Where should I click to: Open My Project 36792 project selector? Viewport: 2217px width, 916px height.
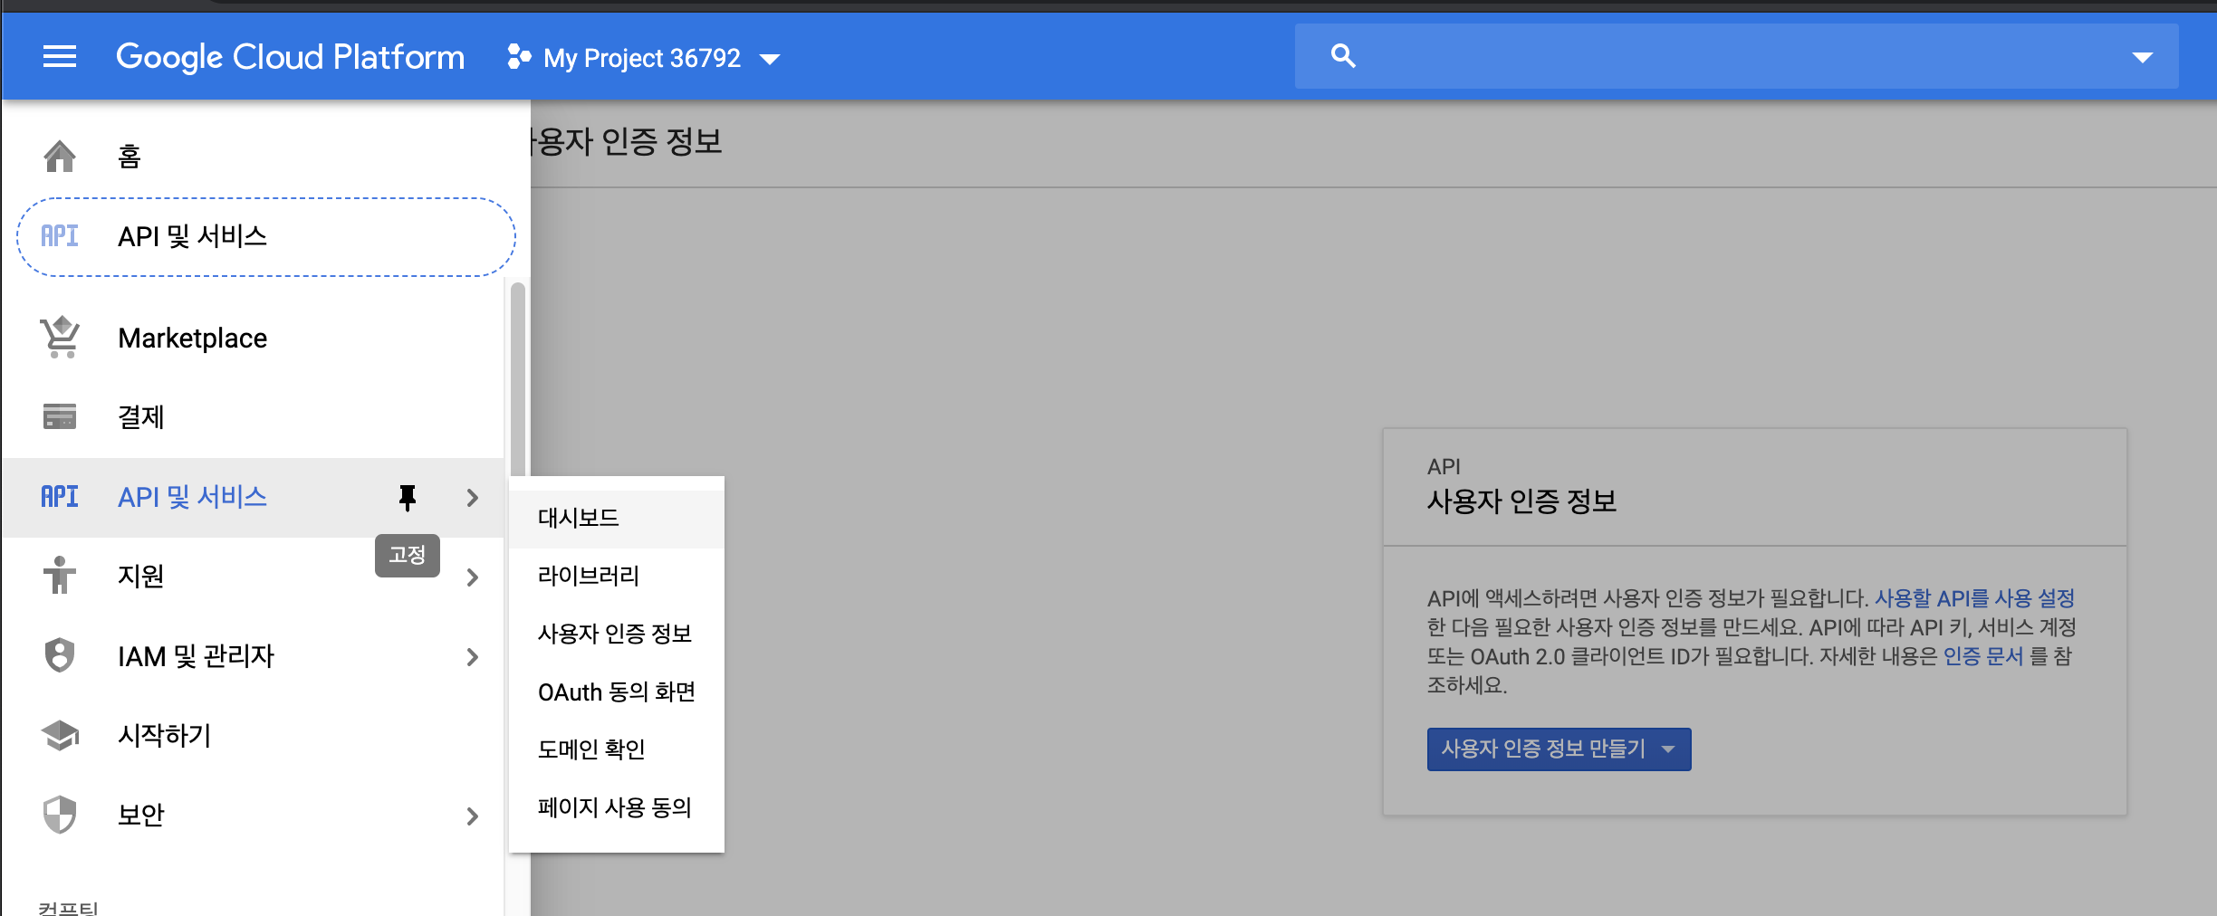point(644,58)
